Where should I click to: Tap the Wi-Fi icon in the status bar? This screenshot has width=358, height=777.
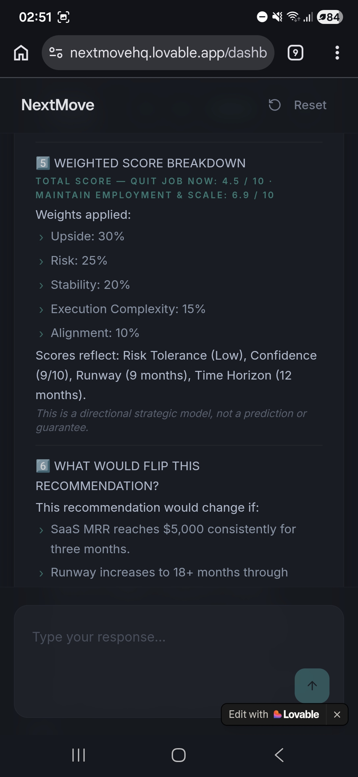[x=293, y=17]
